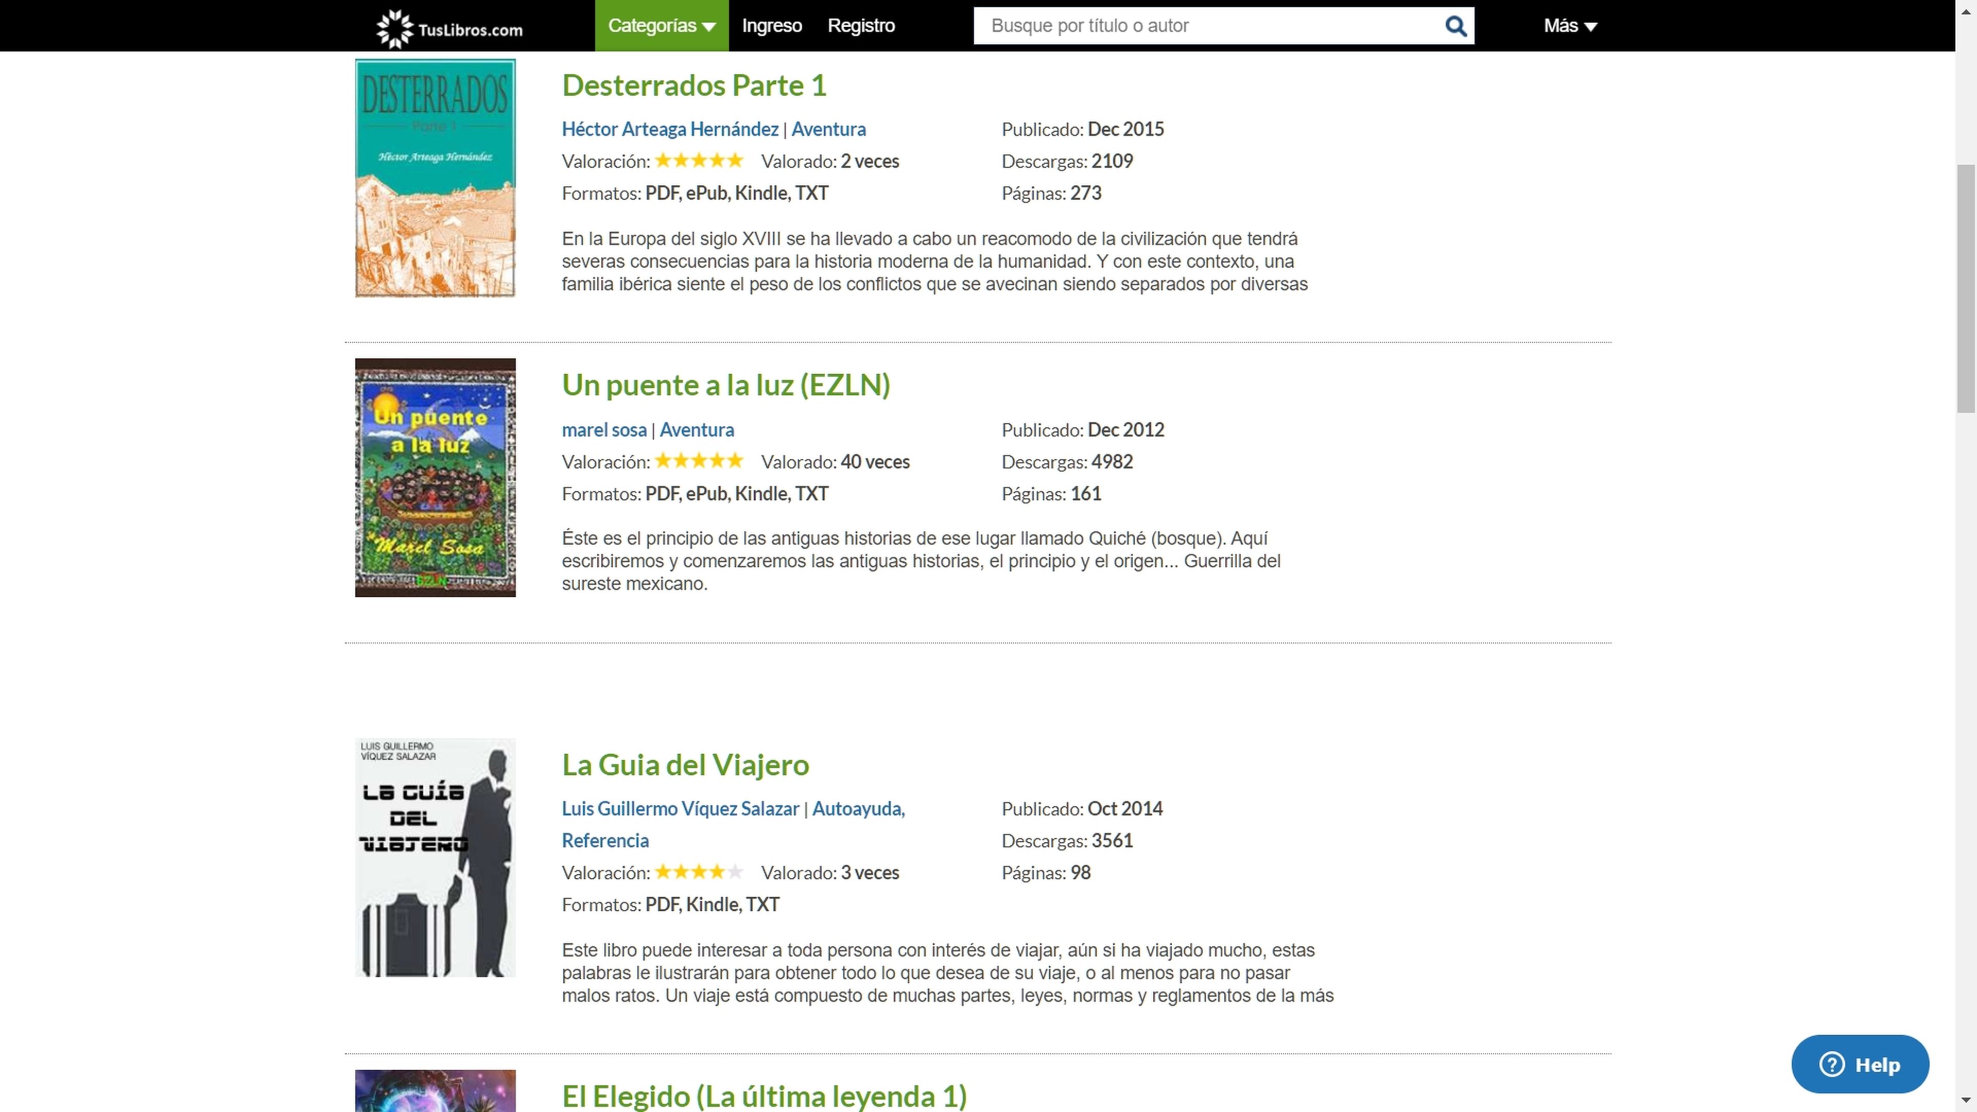The height and width of the screenshot is (1112, 1977).
Task: Click star rating of La Guia del Viajero
Action: tap(699, 872)
